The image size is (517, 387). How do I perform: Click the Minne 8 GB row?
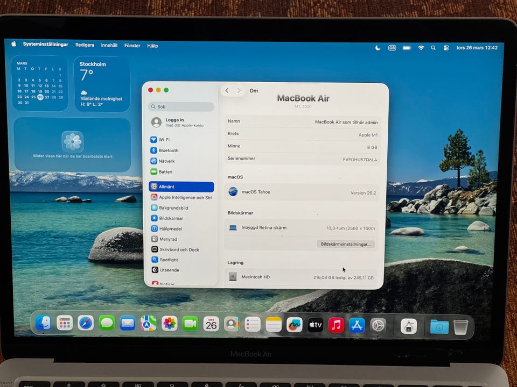(302, 147)
